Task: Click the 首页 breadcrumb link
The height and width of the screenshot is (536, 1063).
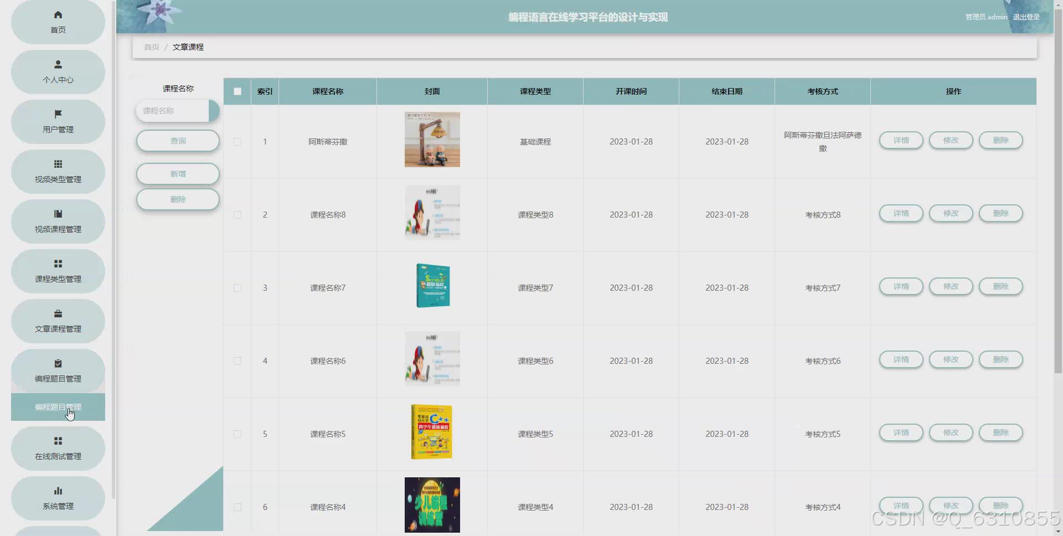Action: click(152, 47)
